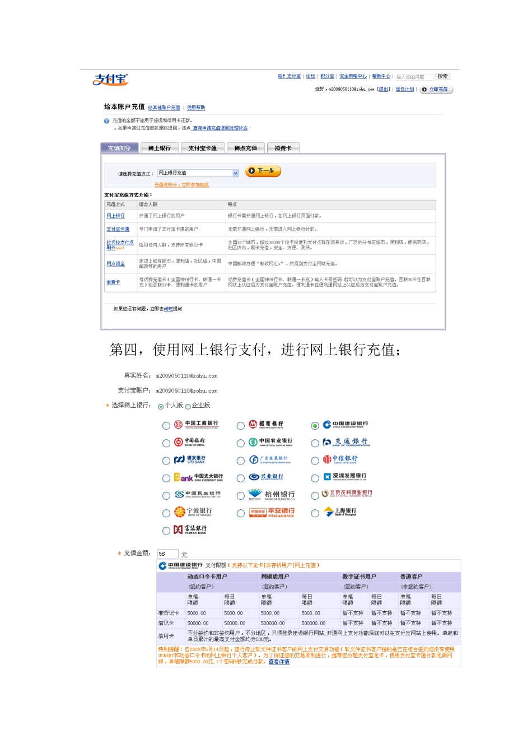Click the 上海银行 logo
Image resolution: width=532 pixels, height=753 pixels.
point(340,512)
